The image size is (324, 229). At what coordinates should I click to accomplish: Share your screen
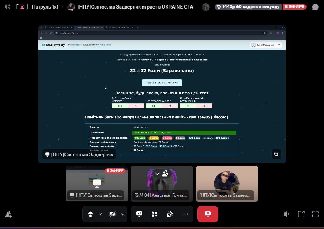point(139,214)
